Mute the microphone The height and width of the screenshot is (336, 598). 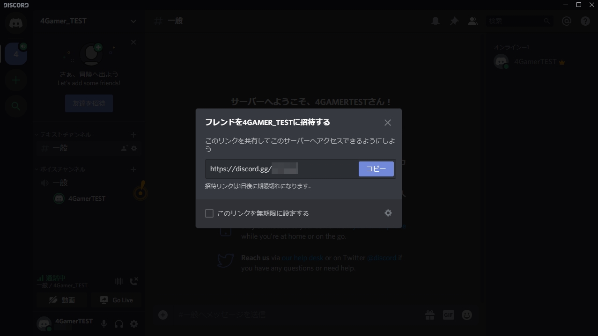pos(104,324)
